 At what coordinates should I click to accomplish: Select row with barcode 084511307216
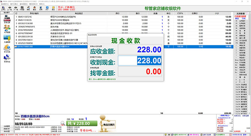(x=124, y=17)
